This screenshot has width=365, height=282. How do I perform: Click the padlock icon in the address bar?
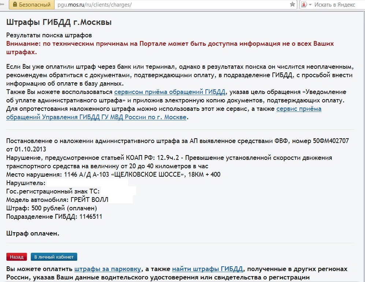pos(15,5)
